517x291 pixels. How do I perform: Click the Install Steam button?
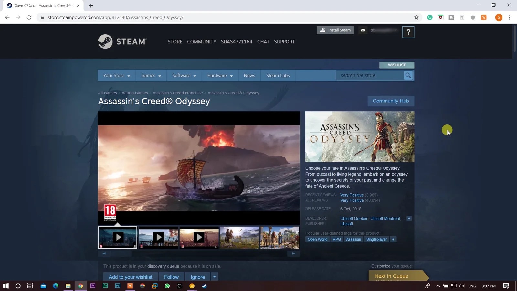[335, 30]
